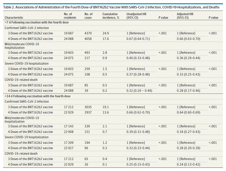Click the unadjusted HR "0.67 (0.64-0.71)"
Viewport: 226px width, 171px height.
pos(138,39)
